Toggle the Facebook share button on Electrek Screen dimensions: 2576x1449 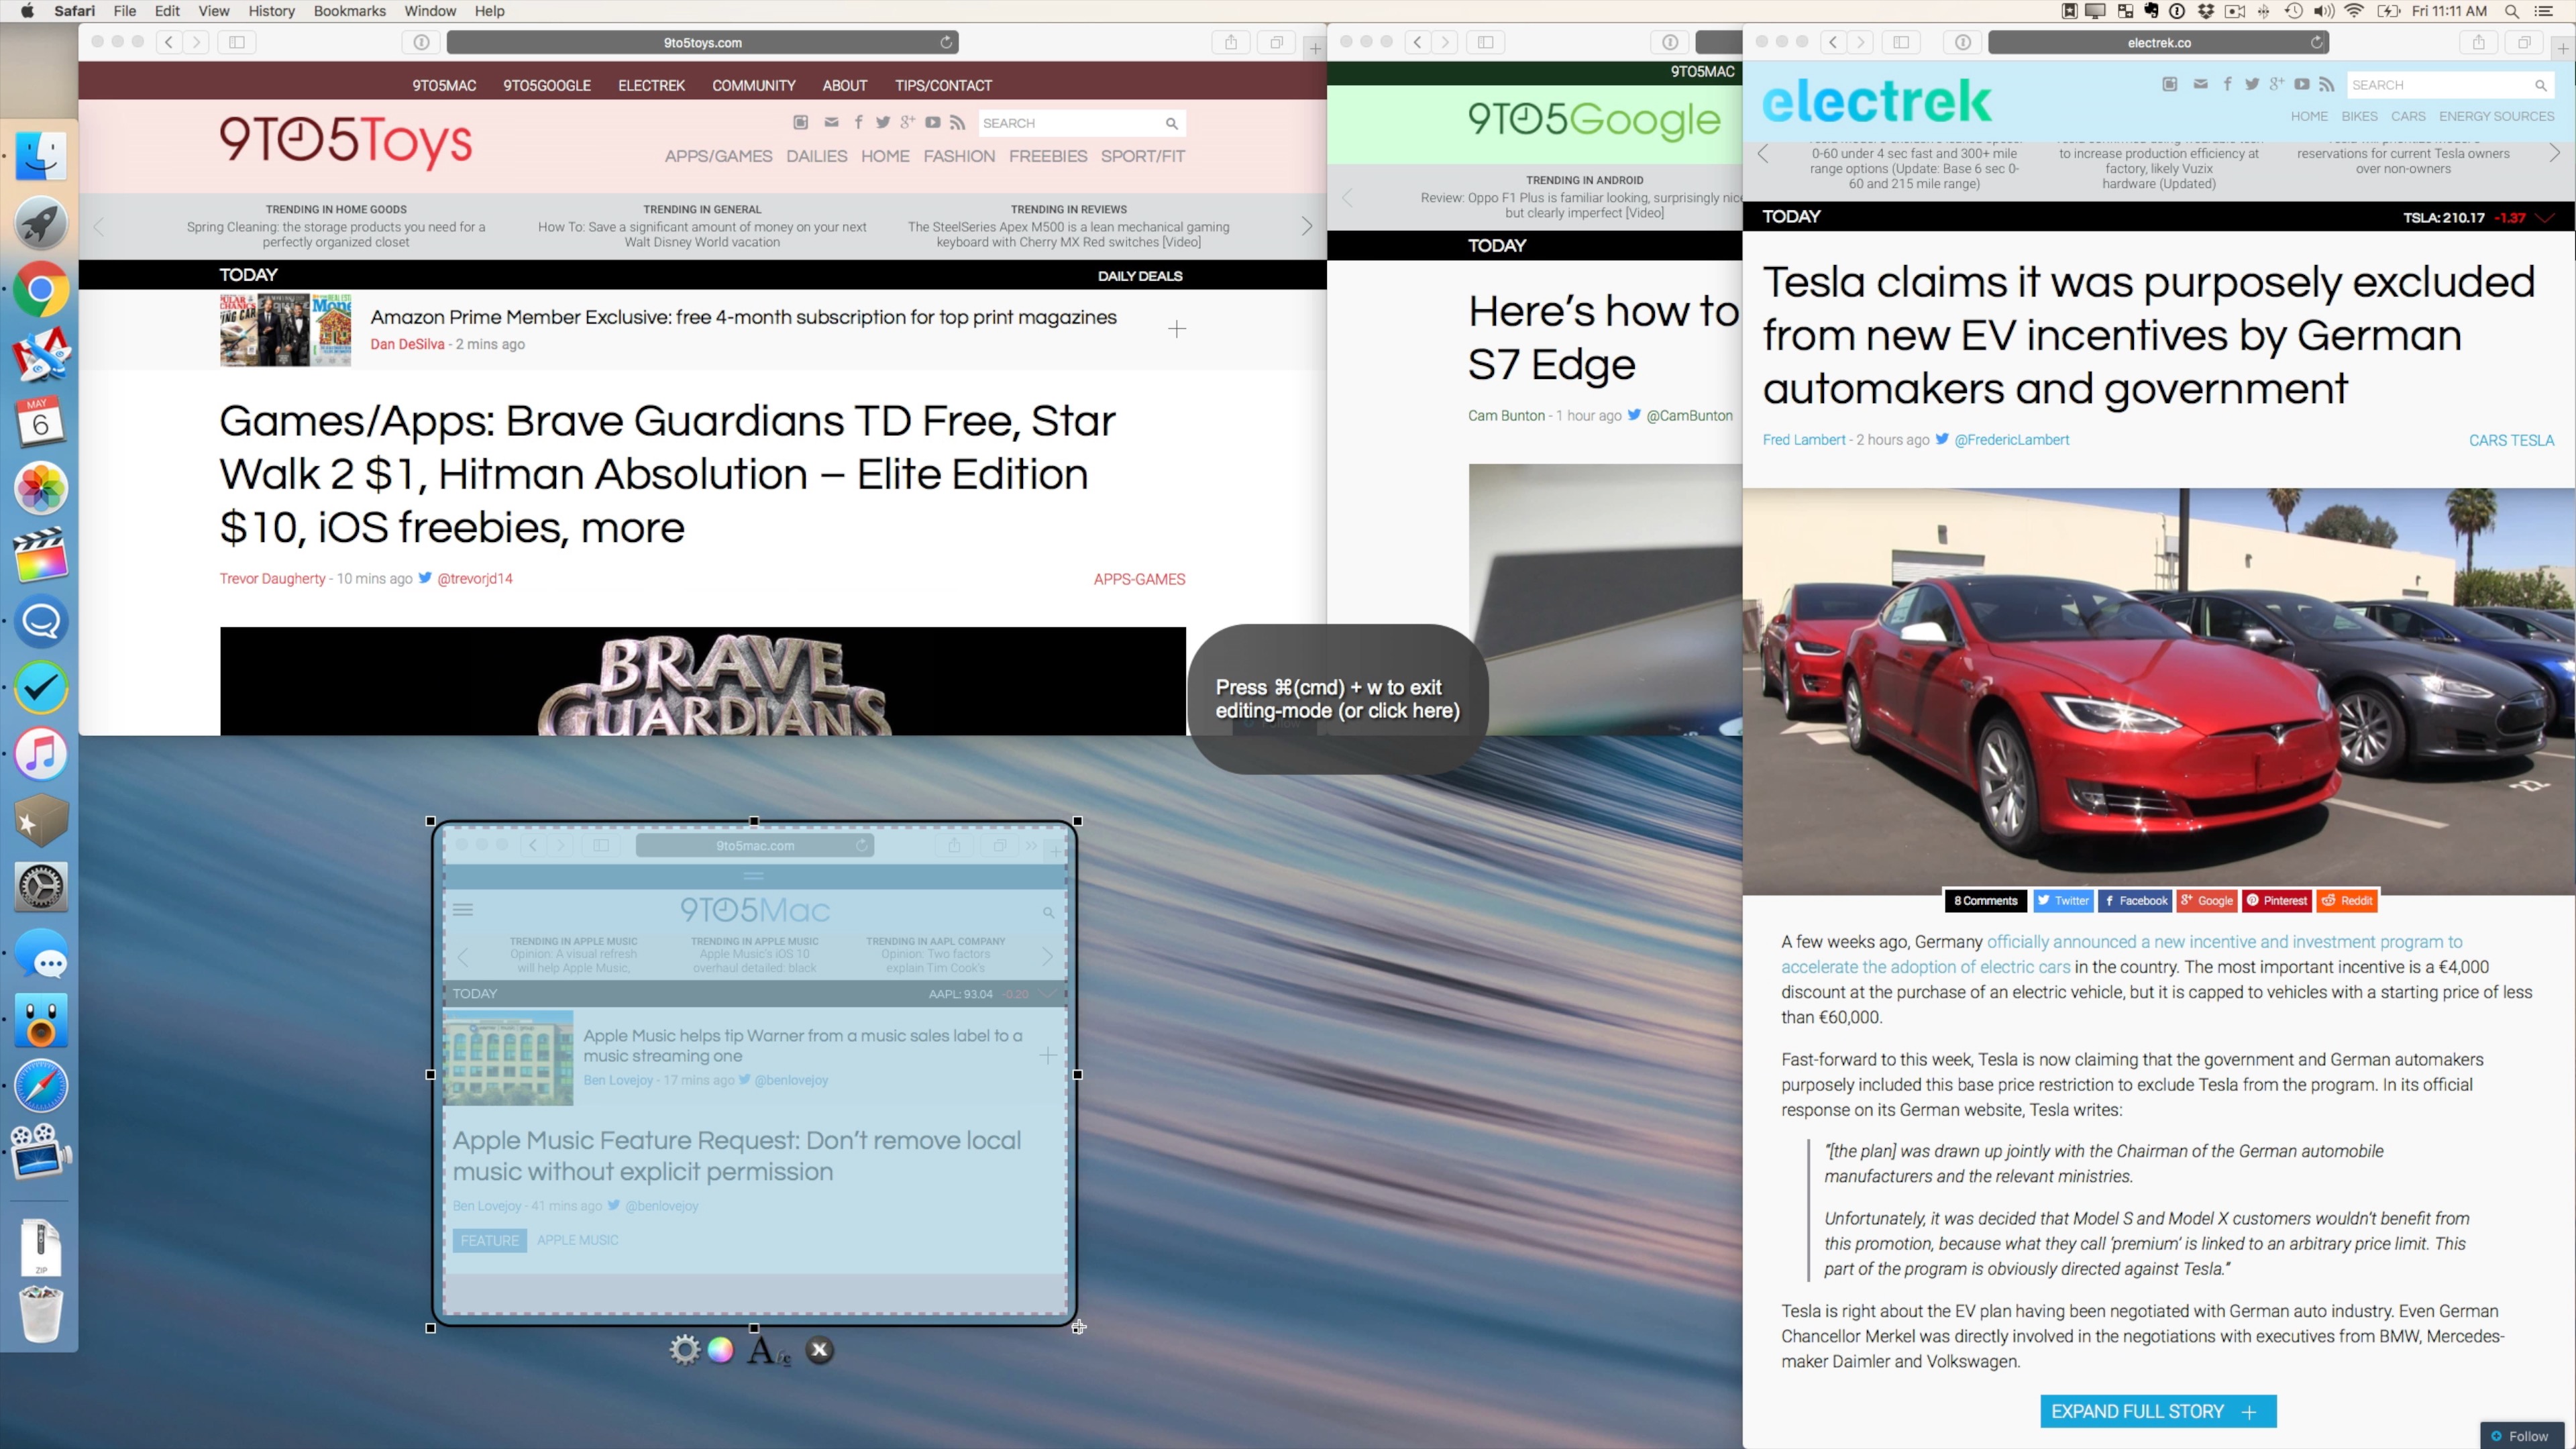click(2135, 900)
